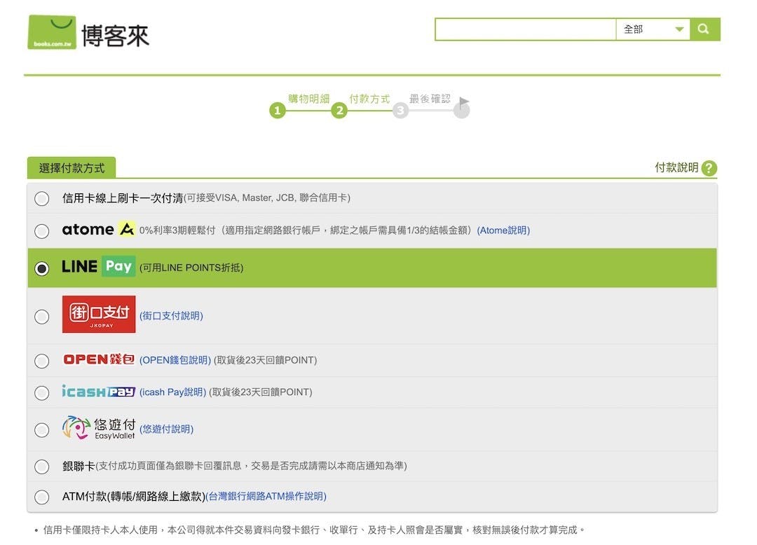Open the (Atome說明) link
The width and height of the screenshot is (757, 545).
coord(503,230)
